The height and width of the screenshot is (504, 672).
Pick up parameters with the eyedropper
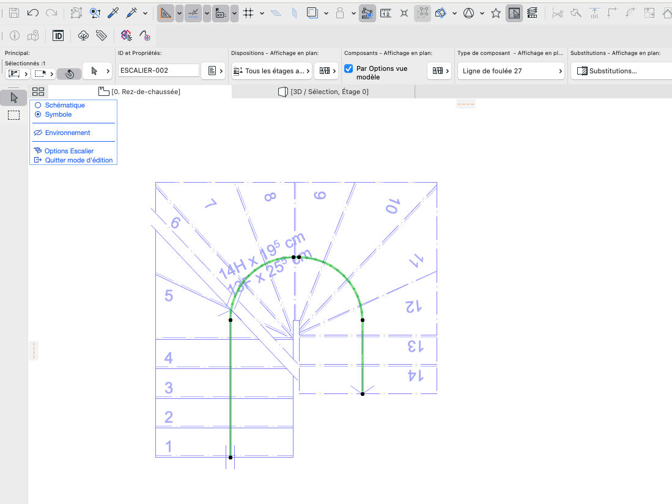[113, 13]
